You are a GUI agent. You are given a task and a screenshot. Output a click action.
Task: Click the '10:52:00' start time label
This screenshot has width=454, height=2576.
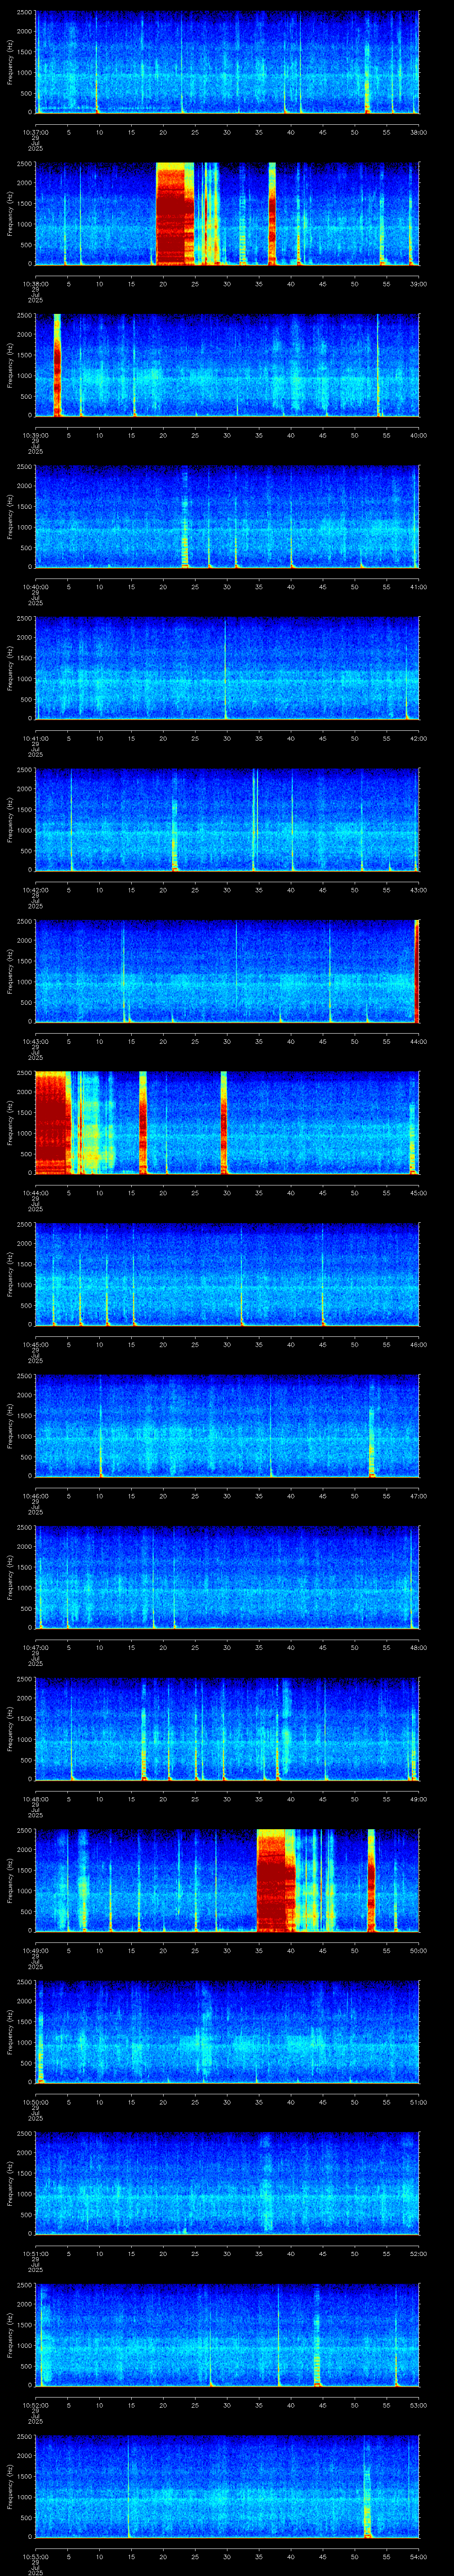pyautogui.click(x=35, y=2406)
